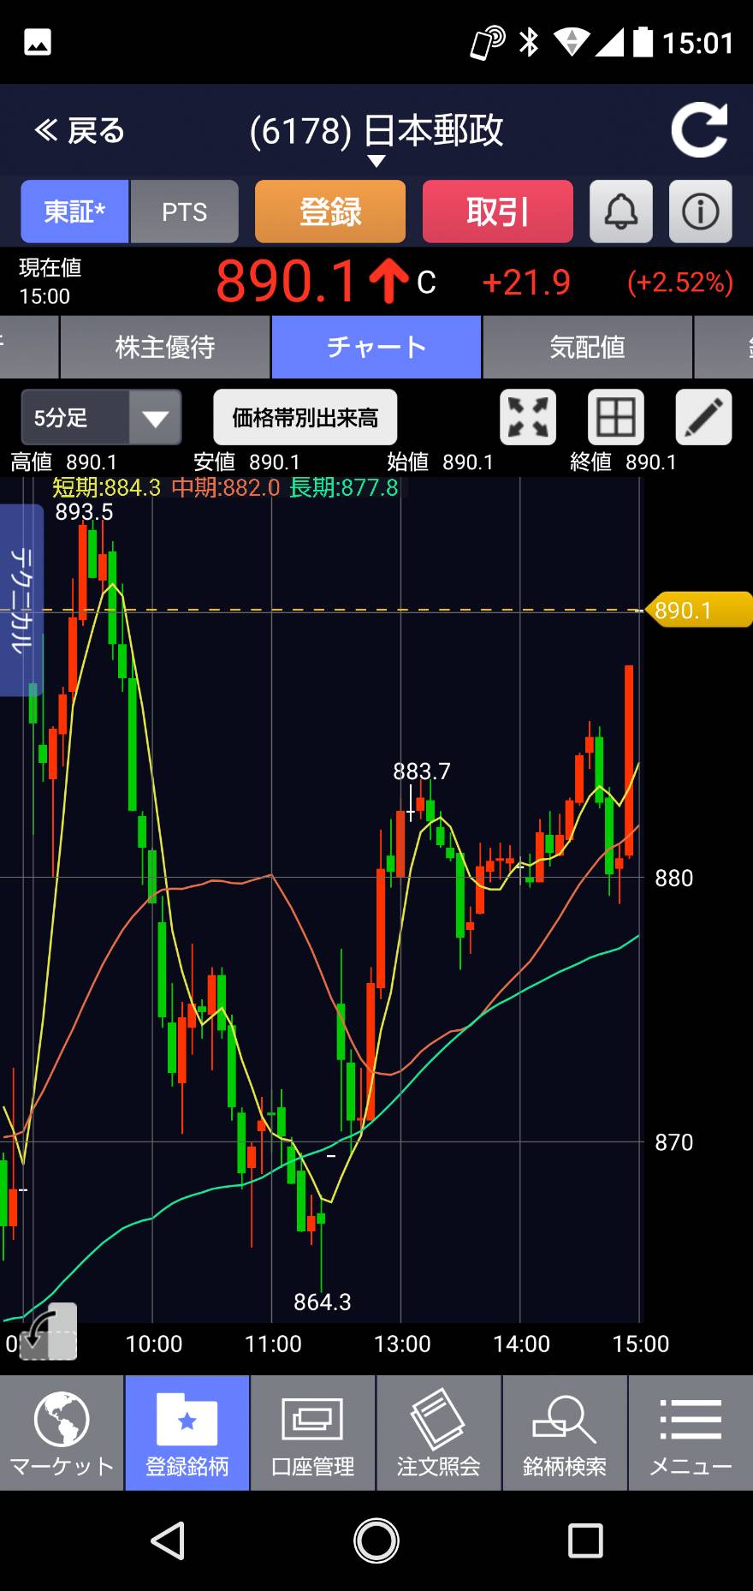Tap the (+2.52%) percentage change
Viewport: 753px width, 1591px height.
(680, 283)
